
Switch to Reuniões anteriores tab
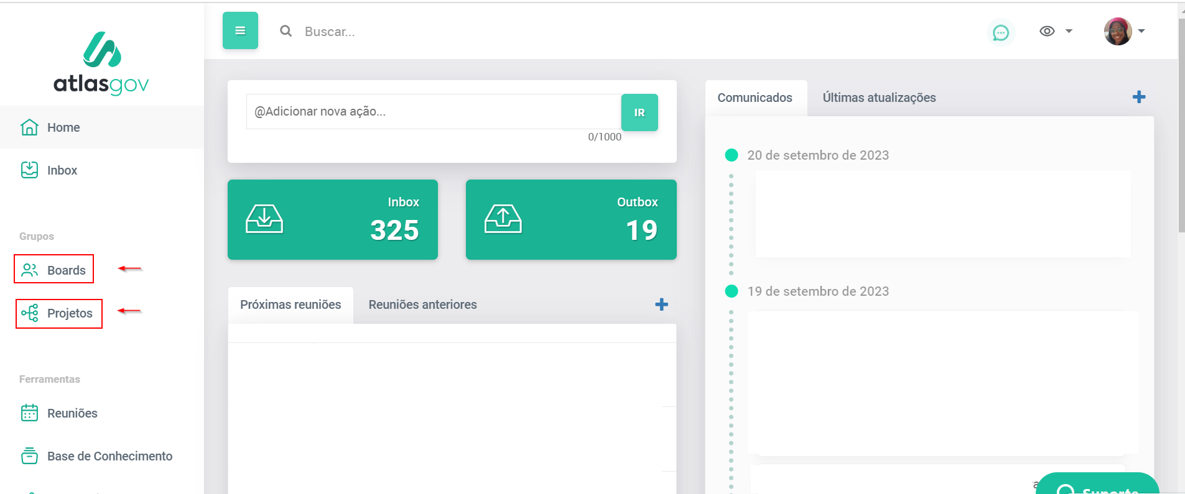pos(422,304)
